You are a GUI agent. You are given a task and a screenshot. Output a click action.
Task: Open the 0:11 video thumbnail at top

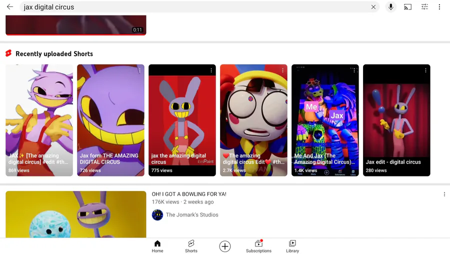(76, 24)
